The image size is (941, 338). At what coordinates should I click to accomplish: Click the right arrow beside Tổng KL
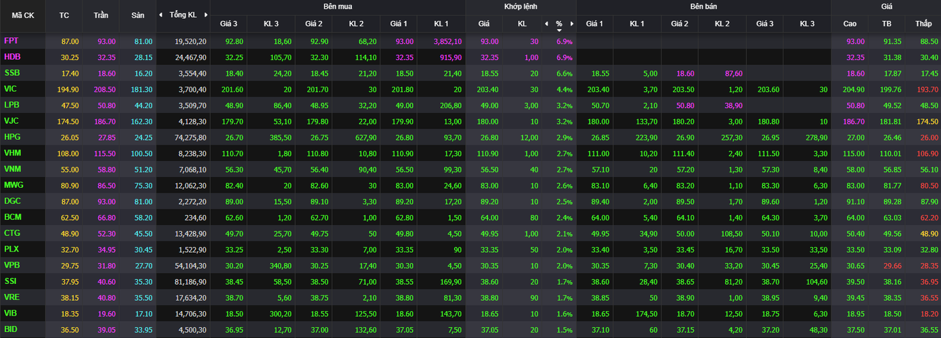204,15
